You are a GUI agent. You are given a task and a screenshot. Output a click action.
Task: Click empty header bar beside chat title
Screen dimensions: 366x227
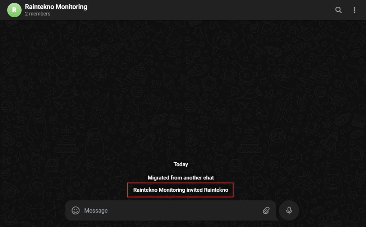click(210, 10)
